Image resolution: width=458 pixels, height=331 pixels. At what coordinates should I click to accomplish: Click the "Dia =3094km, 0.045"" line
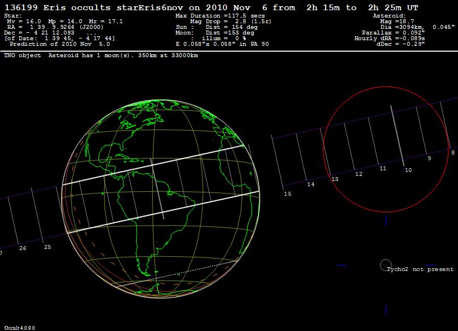(417, 27)
